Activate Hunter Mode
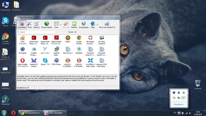The width and height of the screenshot is (206, 116). pyautogui.click(x=47, y=25)
